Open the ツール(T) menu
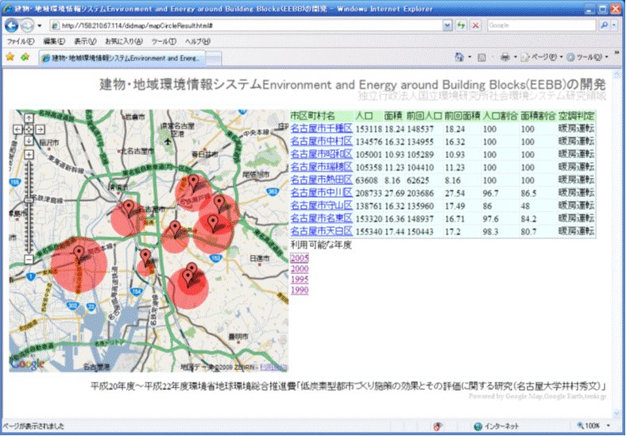 click(164, 41)
